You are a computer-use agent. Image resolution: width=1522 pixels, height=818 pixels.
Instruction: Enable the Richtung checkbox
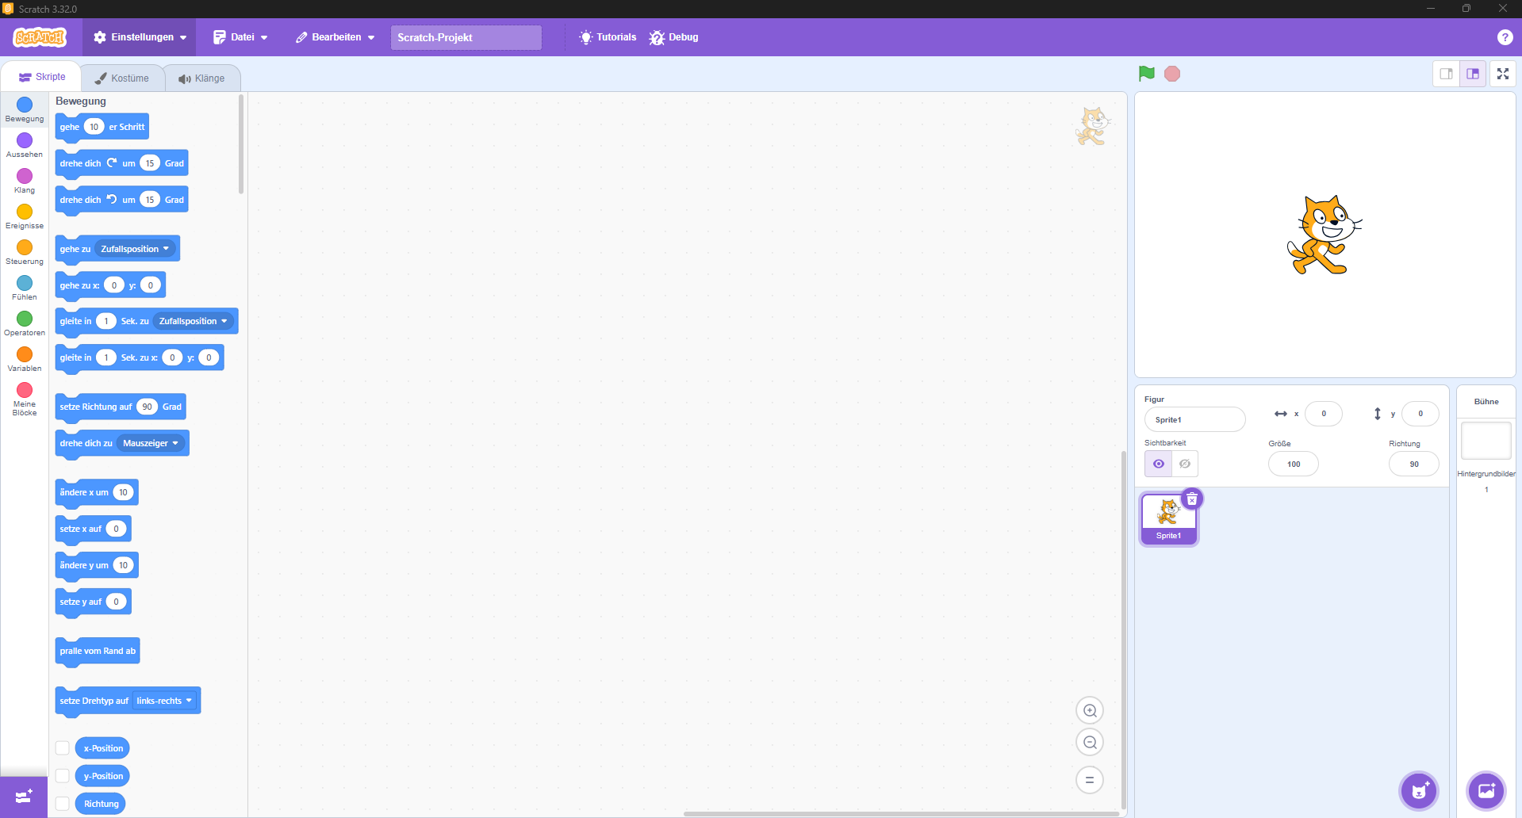(x=63, y=804)
